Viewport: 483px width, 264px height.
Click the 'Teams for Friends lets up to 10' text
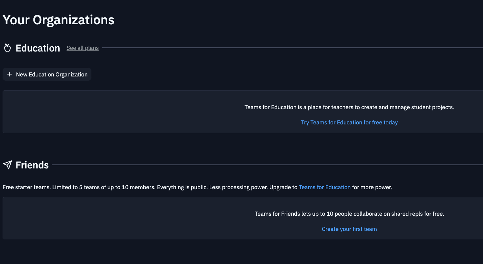point(349,214)
